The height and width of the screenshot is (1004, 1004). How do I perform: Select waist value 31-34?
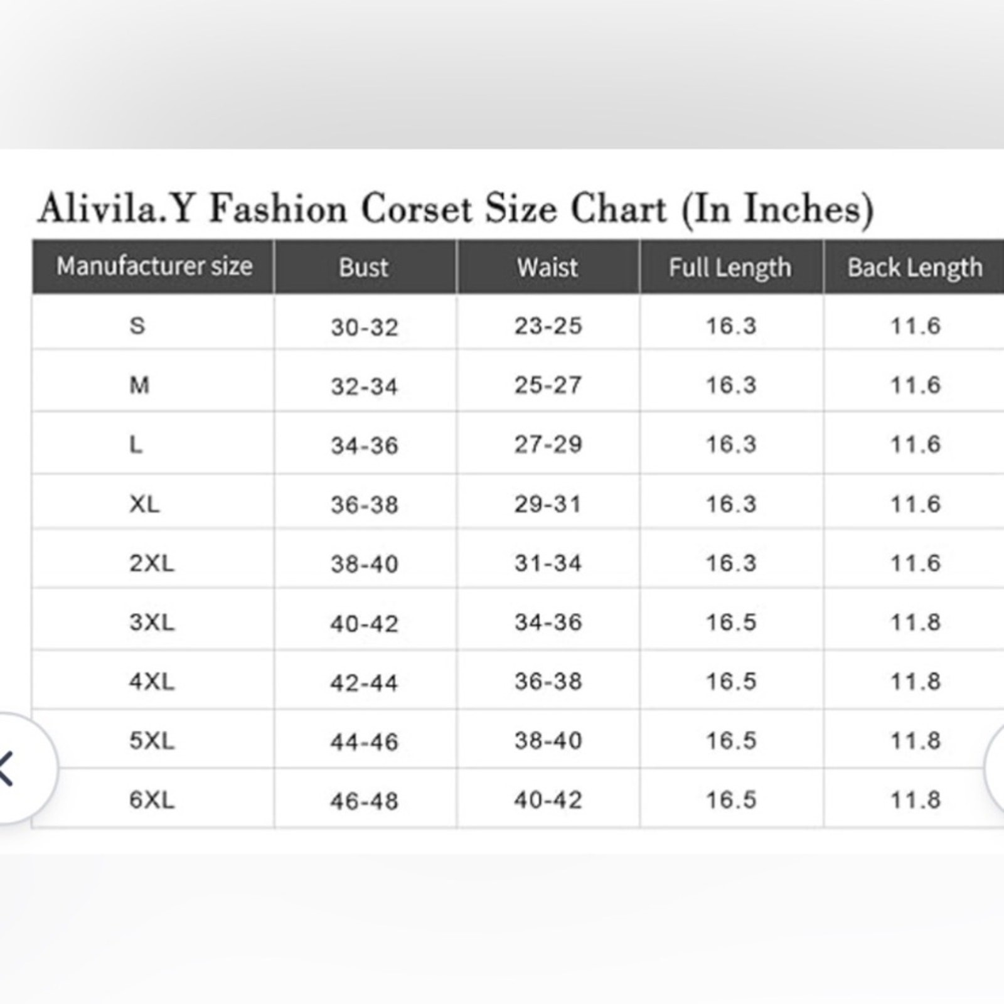point(548,563)
